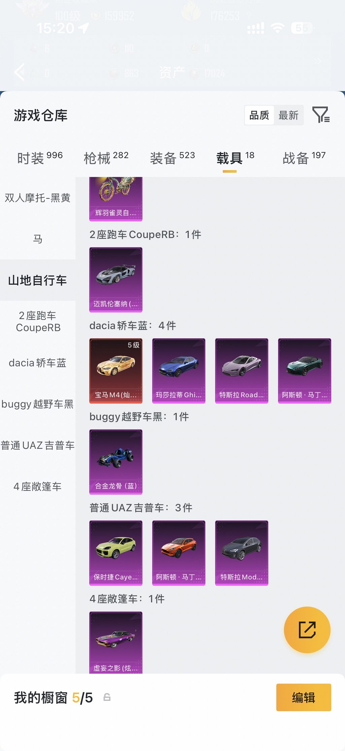
Task: Switch sorting to 最新
Action: pyautogui.click(x=288, y=115)
